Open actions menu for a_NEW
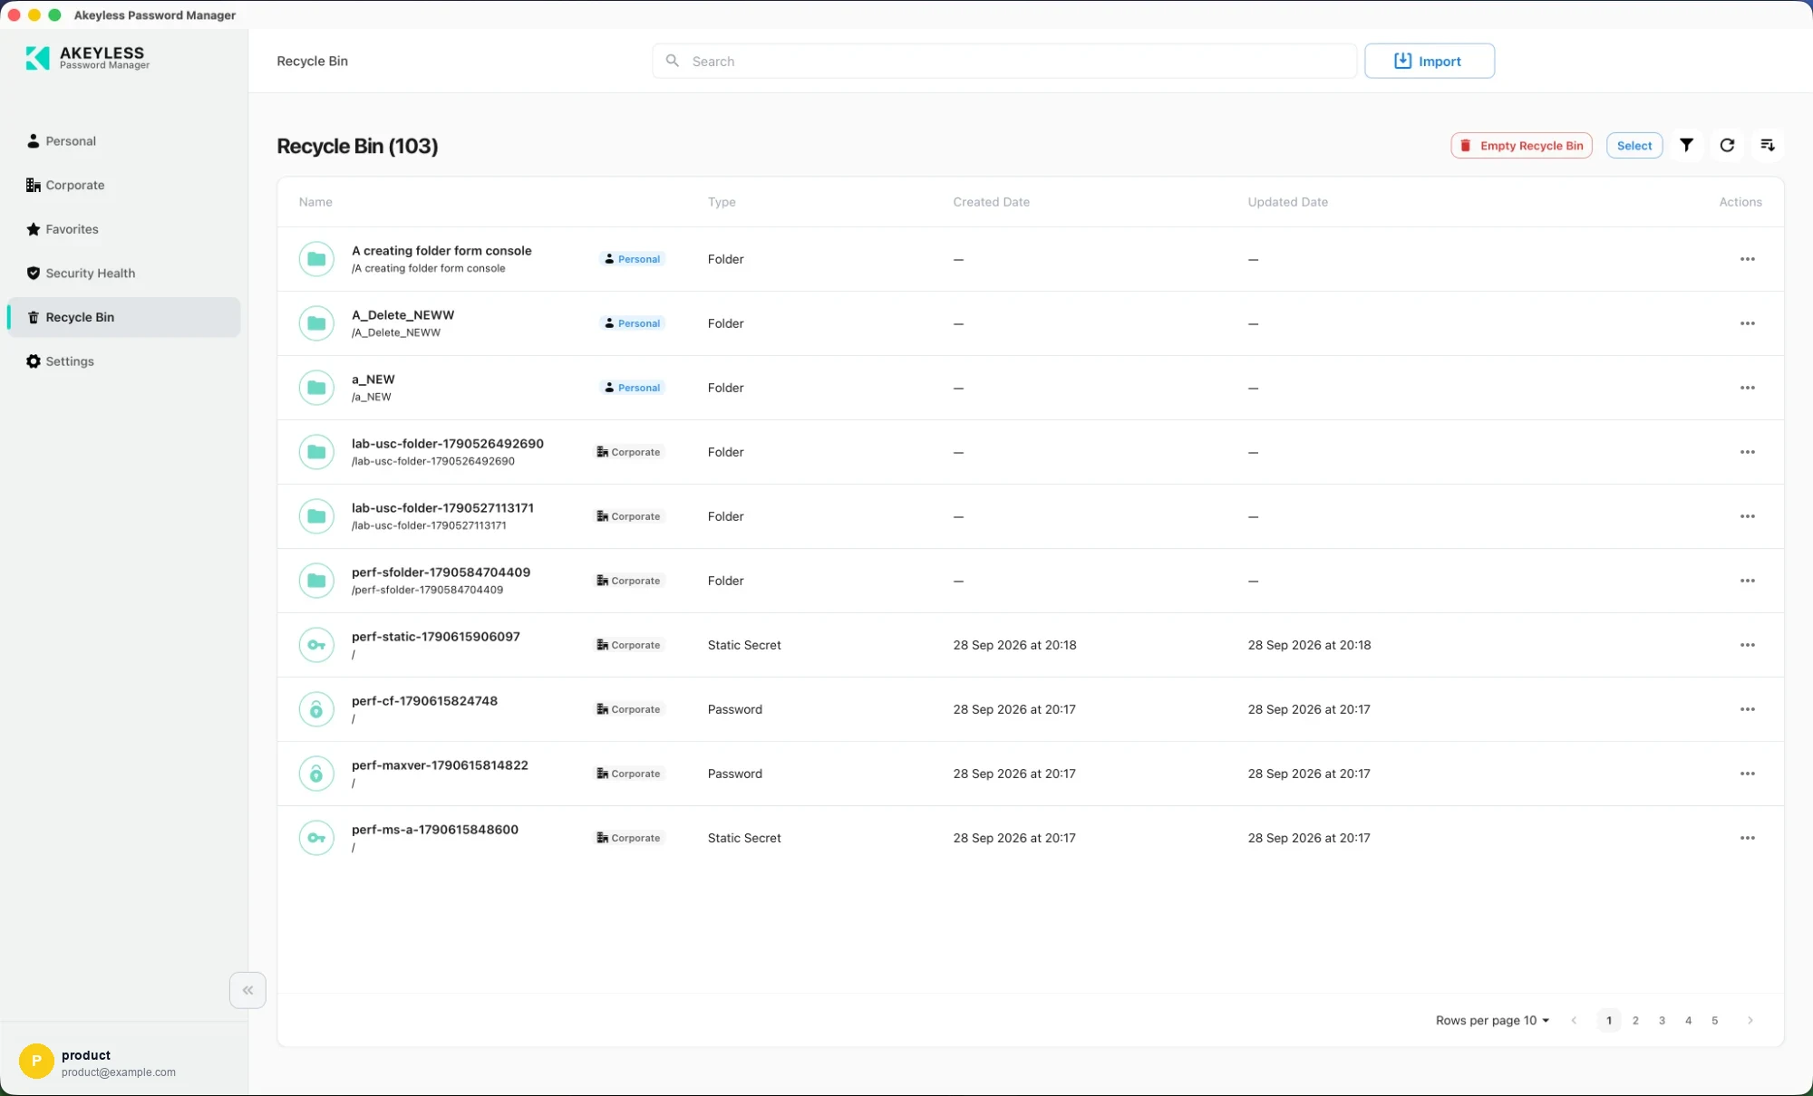This screenshot has width=1813, height=1096. coord(1748,388)
